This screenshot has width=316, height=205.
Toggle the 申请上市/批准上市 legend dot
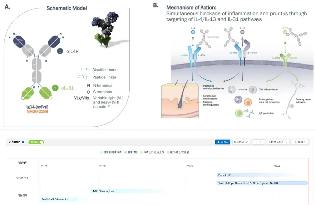point(141,152)
